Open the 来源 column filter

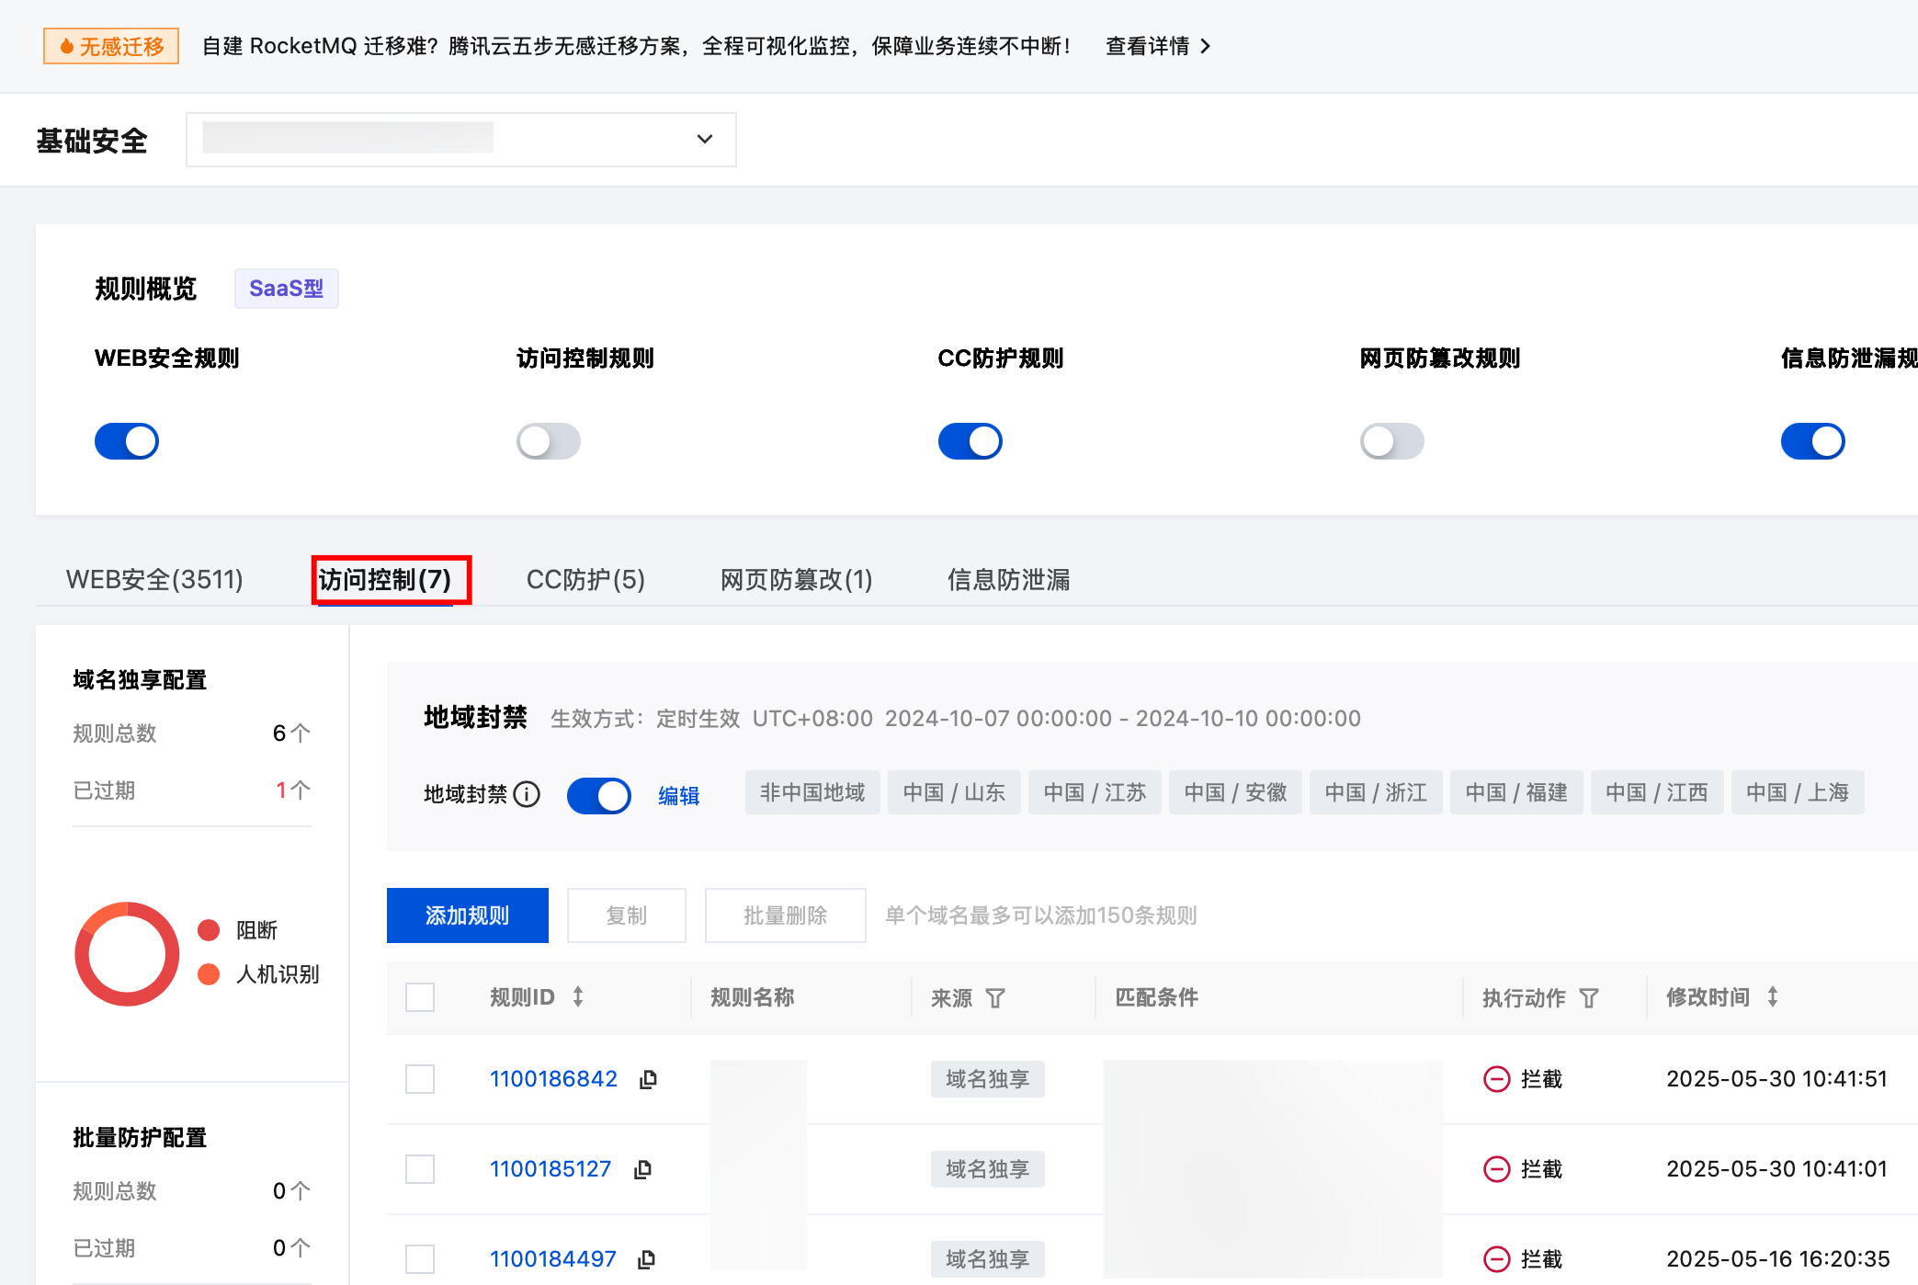pos(995,998)
